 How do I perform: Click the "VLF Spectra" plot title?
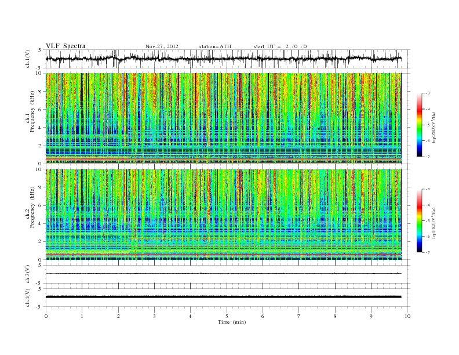coord(65,46)
